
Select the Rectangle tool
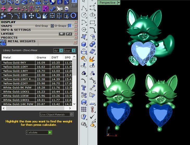(92, 22)
